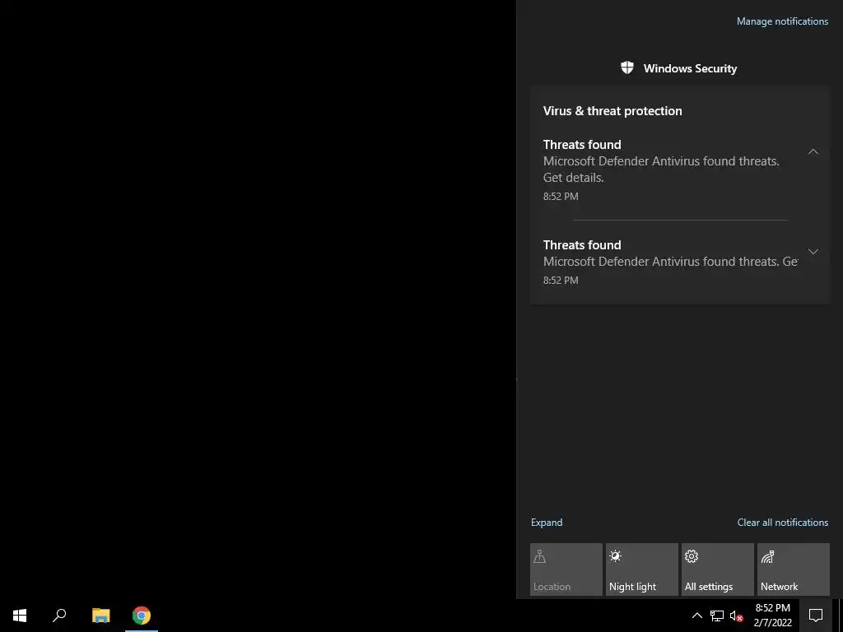The width and height of the screenshot is (843, 632).
Task: Click Virus & threat protection header
Action: (612, 111)
